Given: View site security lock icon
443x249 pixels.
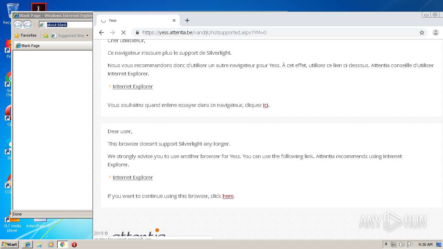Looking at the screenshot, I should coord(137,33).
